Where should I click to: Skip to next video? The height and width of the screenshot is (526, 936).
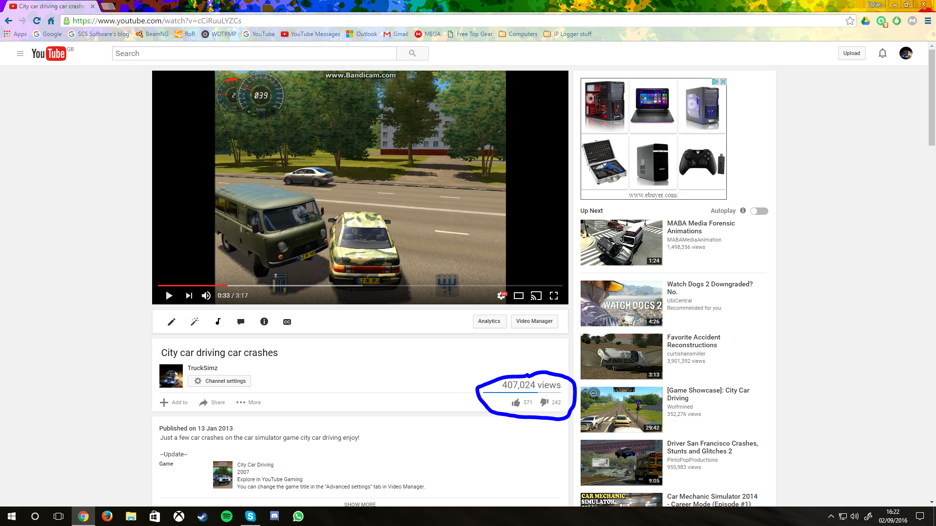[x=189, y=296]
